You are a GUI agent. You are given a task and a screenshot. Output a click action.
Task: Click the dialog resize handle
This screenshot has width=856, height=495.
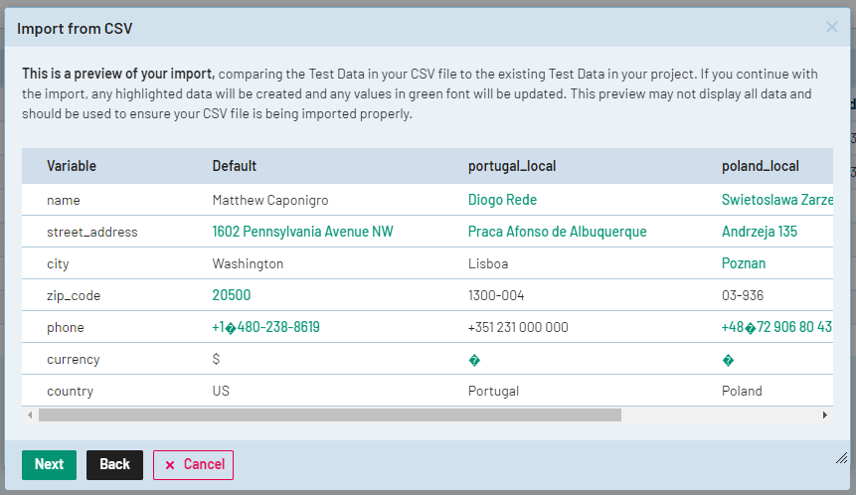841,457
